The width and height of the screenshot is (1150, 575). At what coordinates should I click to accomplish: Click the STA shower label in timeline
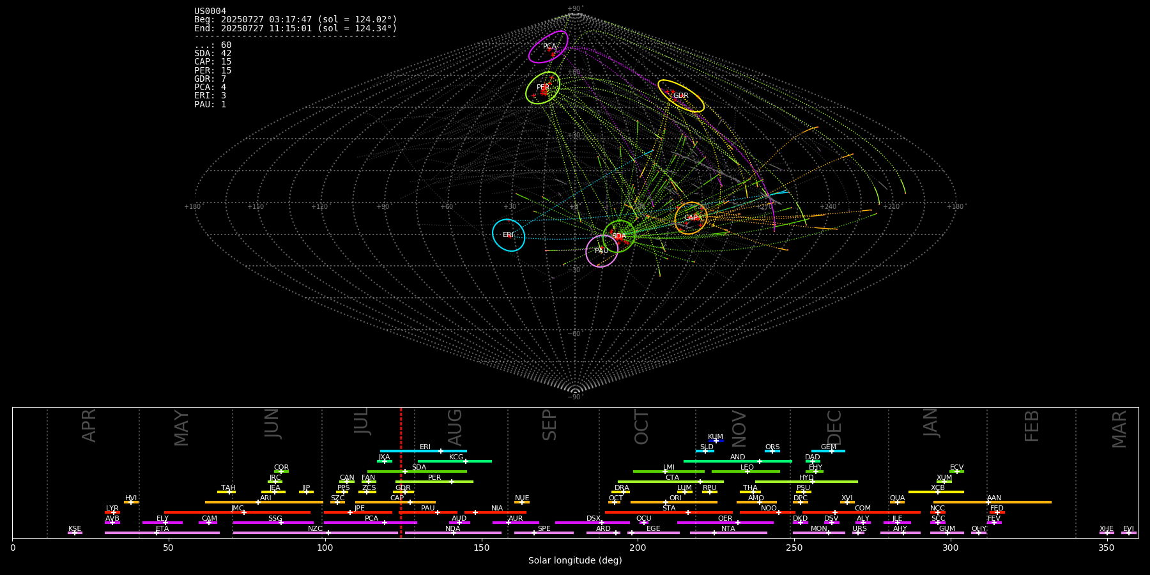point(669,509)
